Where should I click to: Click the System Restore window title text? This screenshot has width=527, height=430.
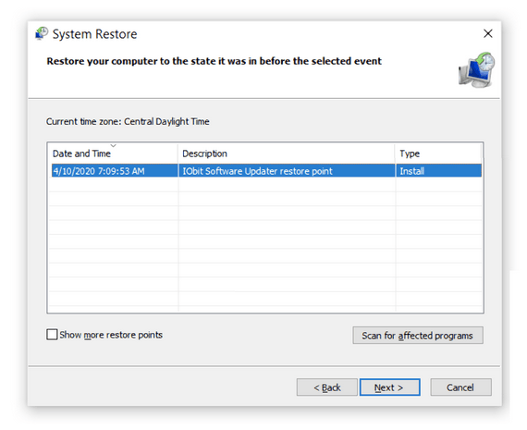(95, 34)
